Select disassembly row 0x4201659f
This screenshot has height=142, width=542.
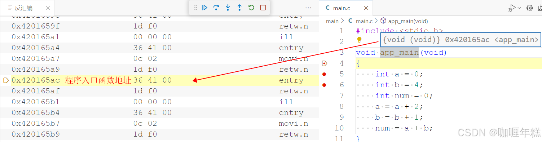(x=159, y=26)
